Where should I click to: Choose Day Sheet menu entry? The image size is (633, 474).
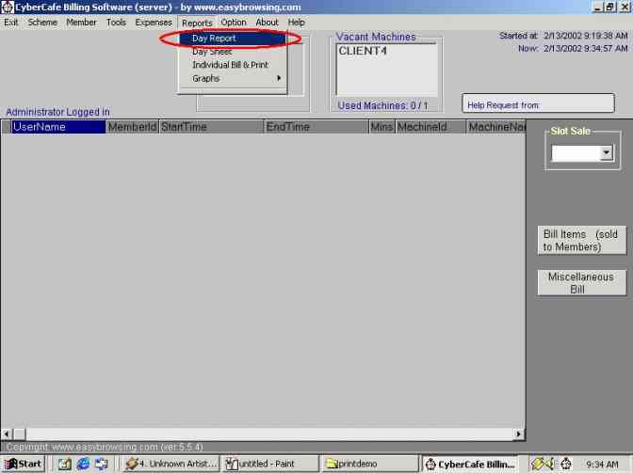212,52
